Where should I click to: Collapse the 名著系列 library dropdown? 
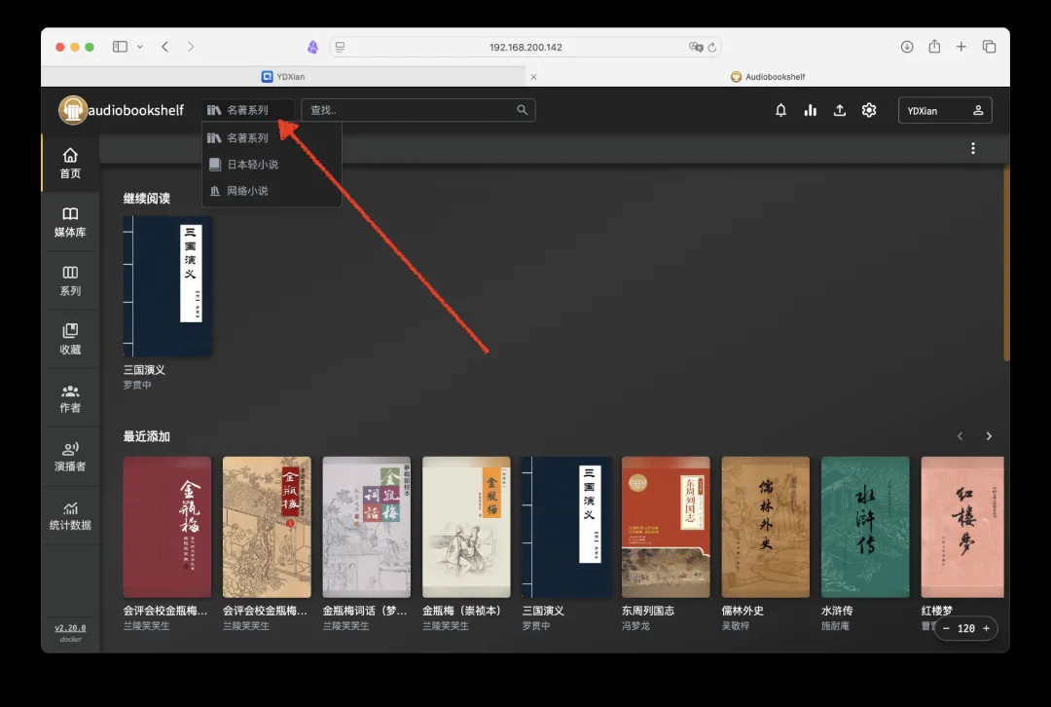[x=248, y=110]
